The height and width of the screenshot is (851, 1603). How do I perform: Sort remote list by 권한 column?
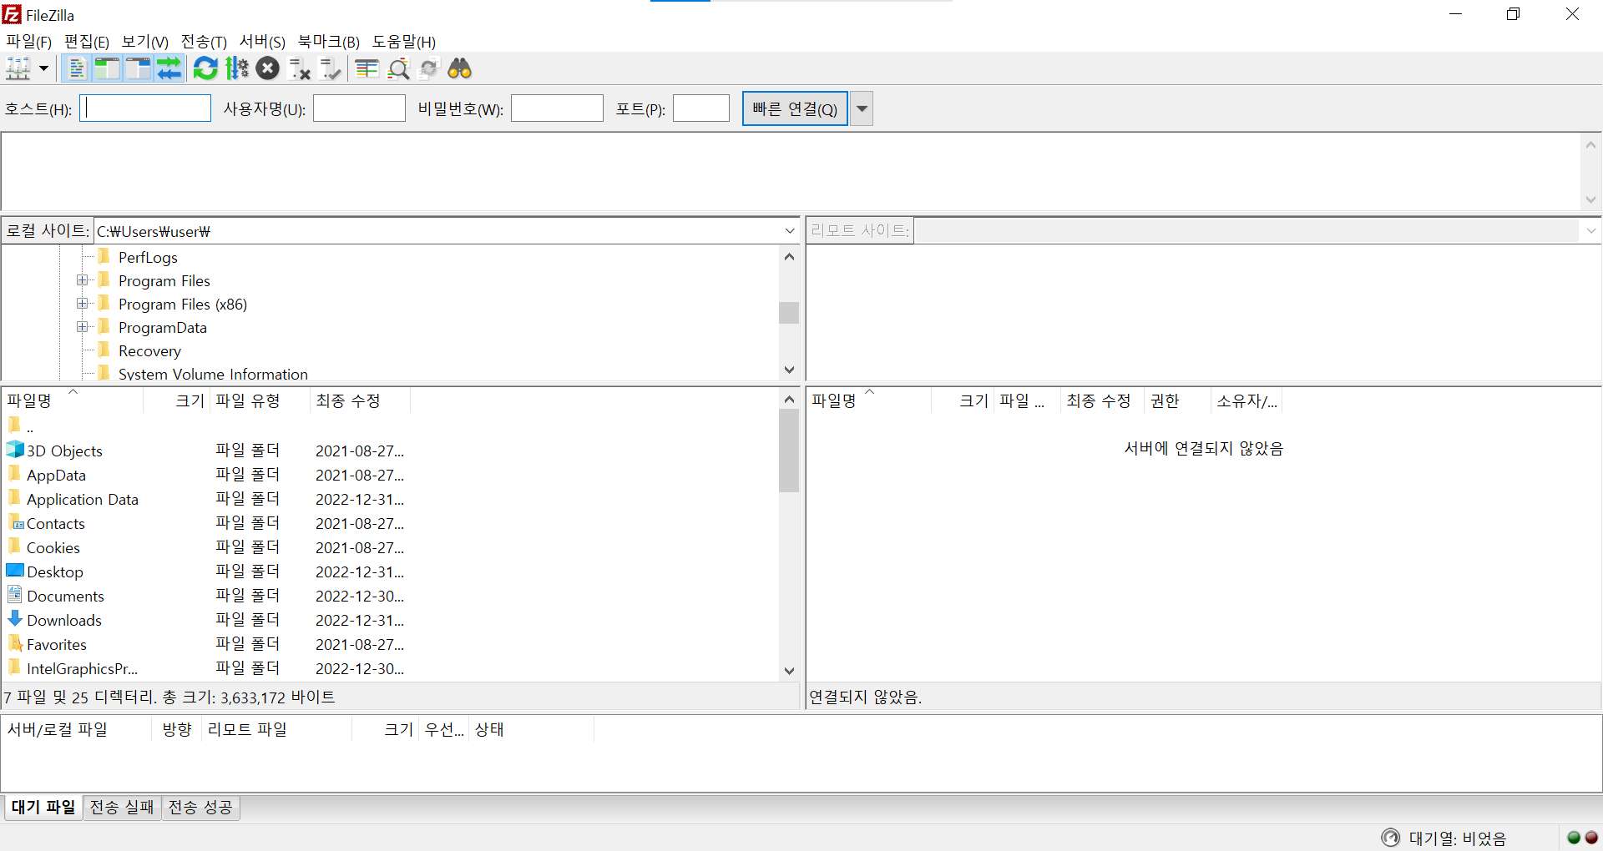1177,400
